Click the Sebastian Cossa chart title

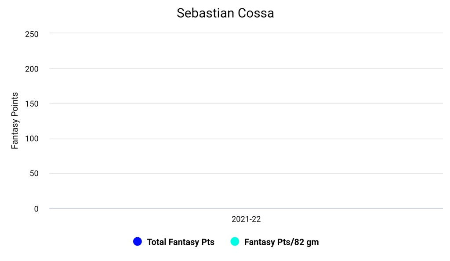point(225,13)
